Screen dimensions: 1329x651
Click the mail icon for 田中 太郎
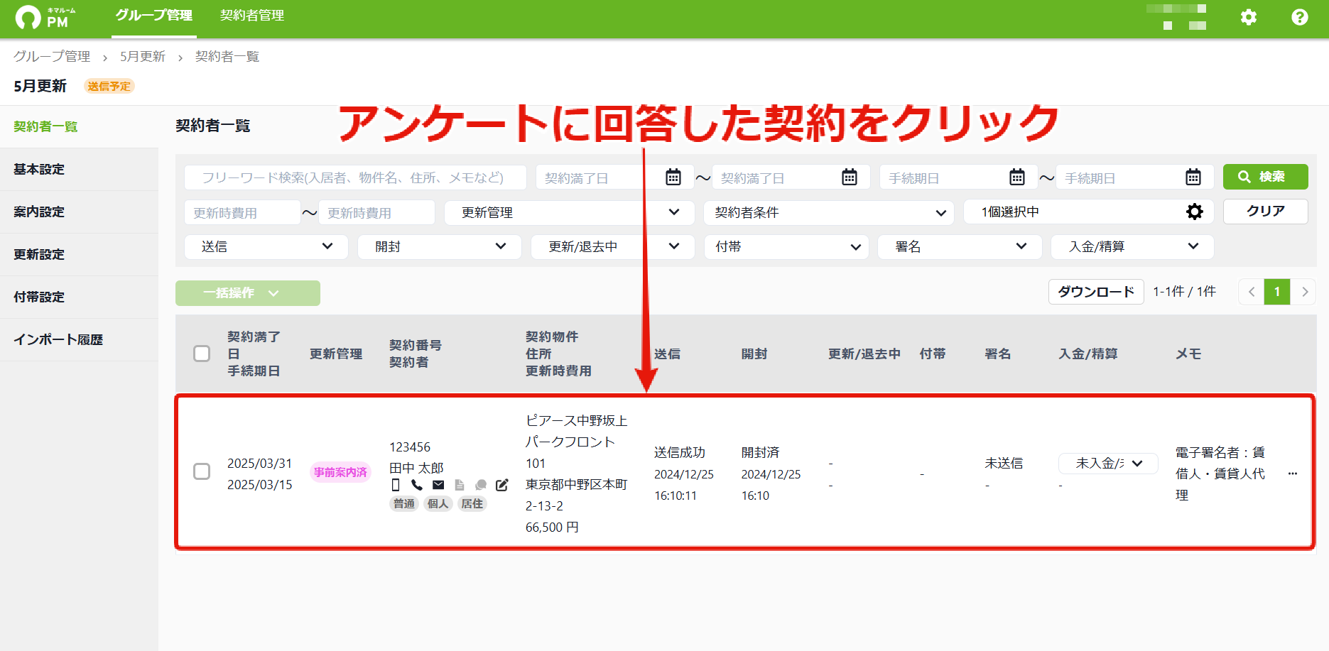[x=438, y=485]
